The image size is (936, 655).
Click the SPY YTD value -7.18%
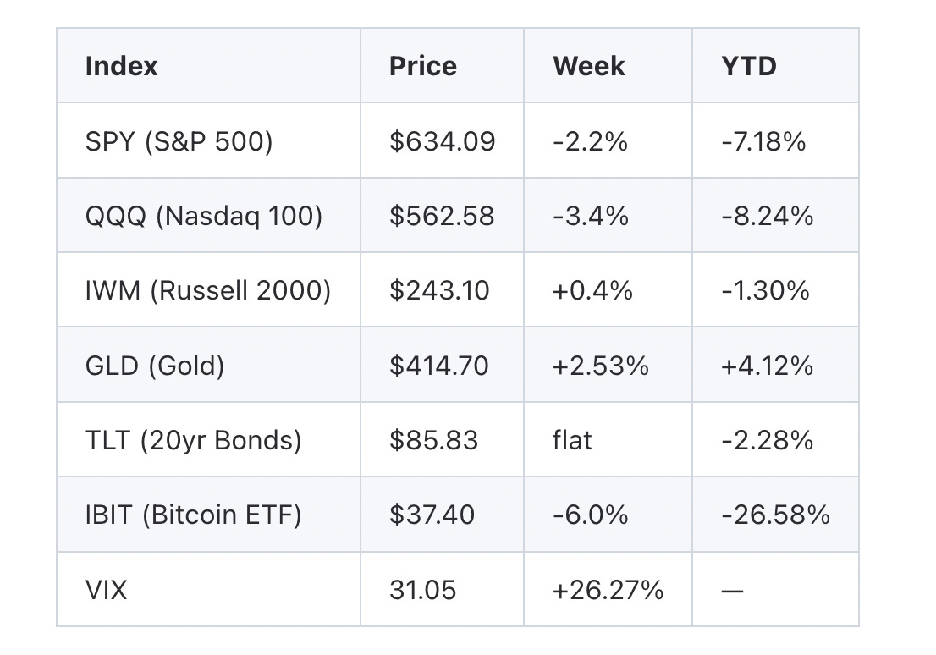pos(763,141)
